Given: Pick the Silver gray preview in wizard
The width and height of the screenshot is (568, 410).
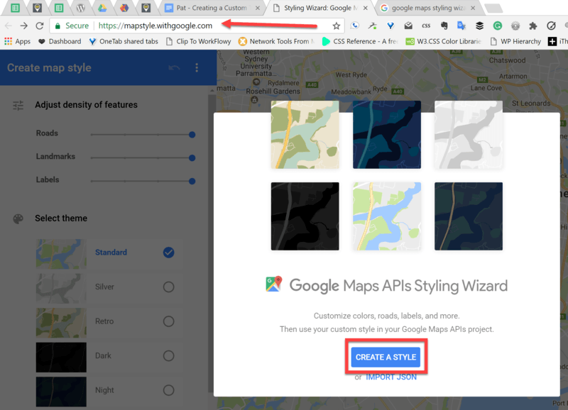Looking at the screenshot, I should tap(469, 135).
